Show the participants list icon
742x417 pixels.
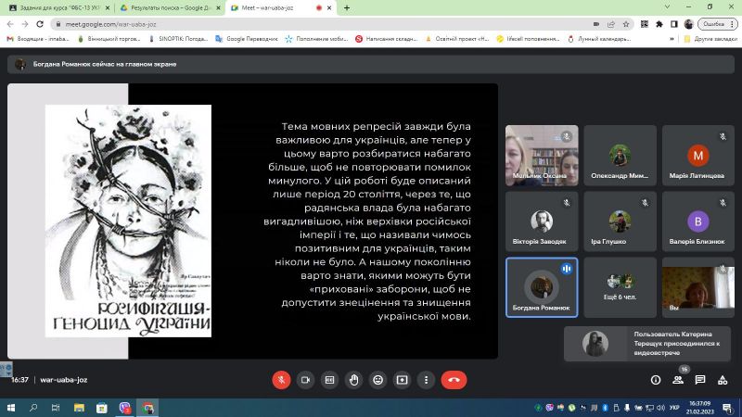[678, 380]
